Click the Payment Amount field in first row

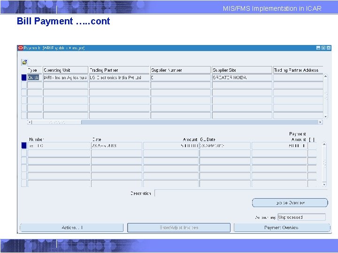click(x=279, y=146)
